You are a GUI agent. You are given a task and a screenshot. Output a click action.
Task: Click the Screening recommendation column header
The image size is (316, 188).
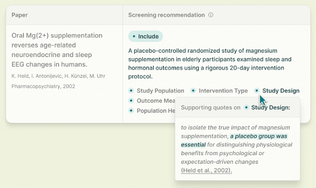[167, 15]
